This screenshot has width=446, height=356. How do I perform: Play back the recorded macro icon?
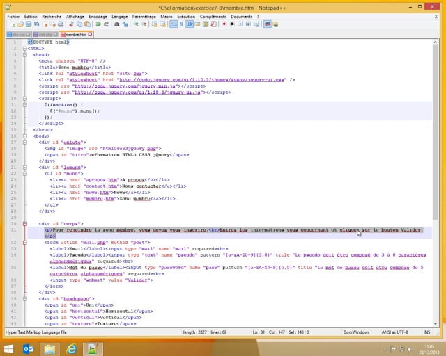(x=240, y=24)
